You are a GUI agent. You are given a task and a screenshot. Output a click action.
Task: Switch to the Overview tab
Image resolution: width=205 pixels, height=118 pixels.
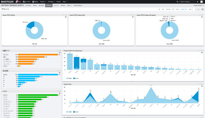28,5
